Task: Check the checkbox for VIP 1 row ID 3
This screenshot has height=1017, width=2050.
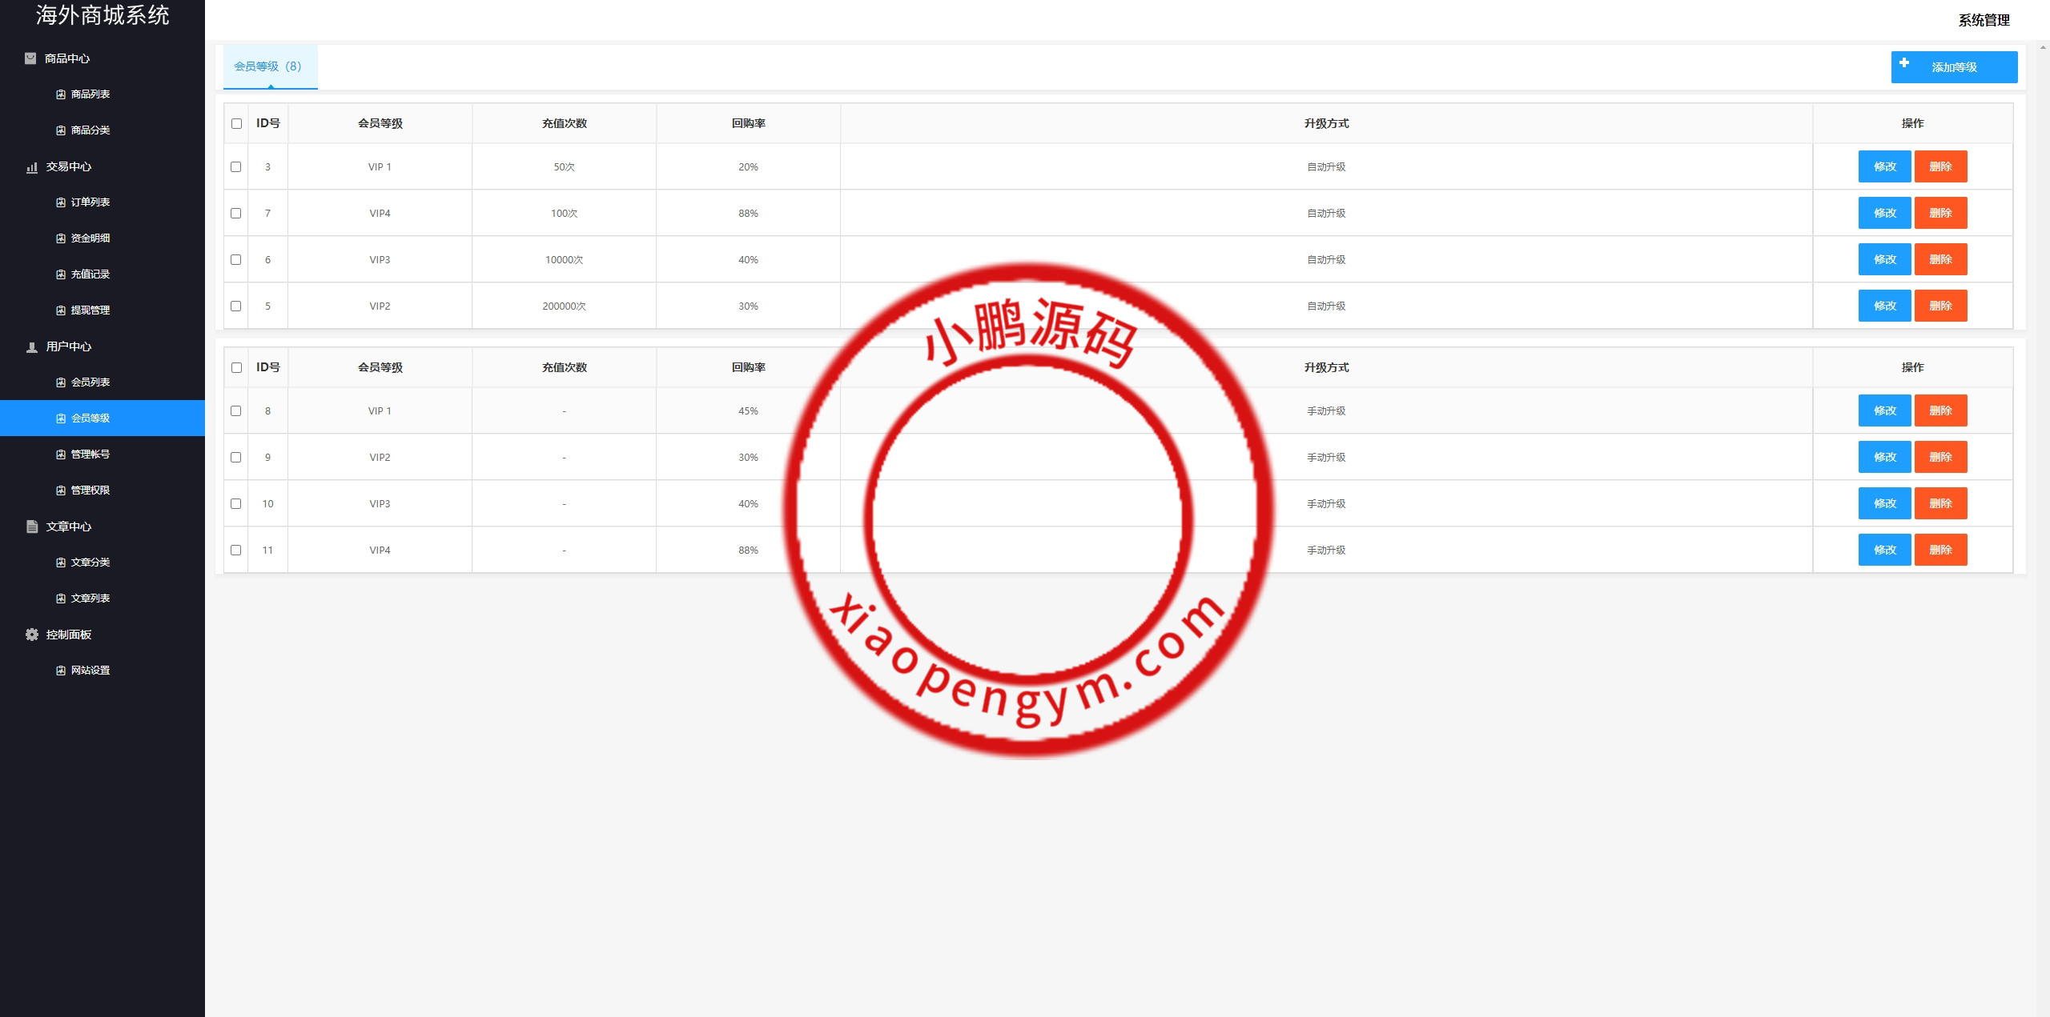Action: 236,167
